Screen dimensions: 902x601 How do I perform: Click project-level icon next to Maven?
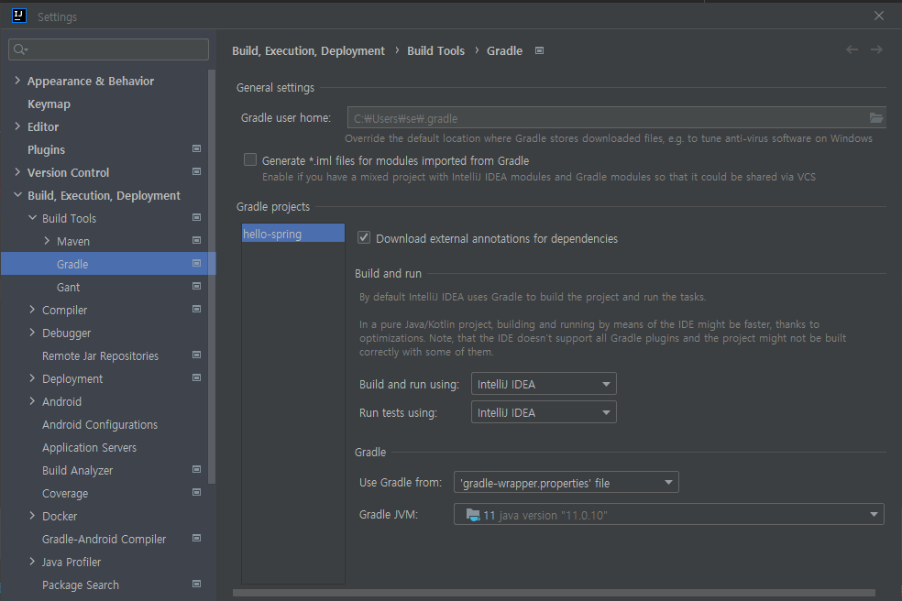click(196, 240)
